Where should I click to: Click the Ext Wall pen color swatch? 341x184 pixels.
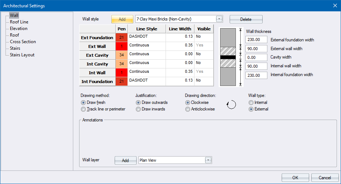(x=122, y=46)
